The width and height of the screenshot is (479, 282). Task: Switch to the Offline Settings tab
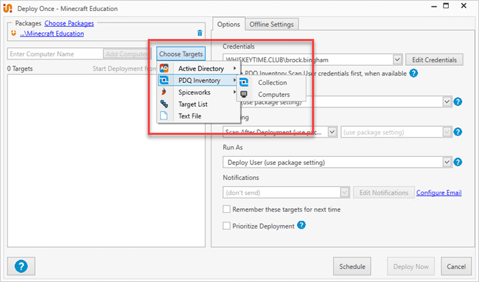[272, 24]
